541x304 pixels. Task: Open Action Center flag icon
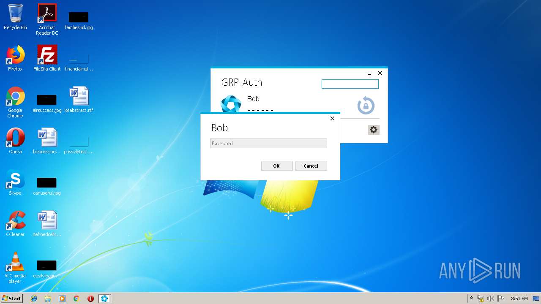click(500, 299)
